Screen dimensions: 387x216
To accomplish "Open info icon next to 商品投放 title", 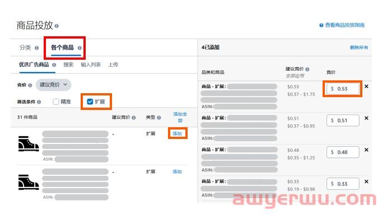I will 57,26.
